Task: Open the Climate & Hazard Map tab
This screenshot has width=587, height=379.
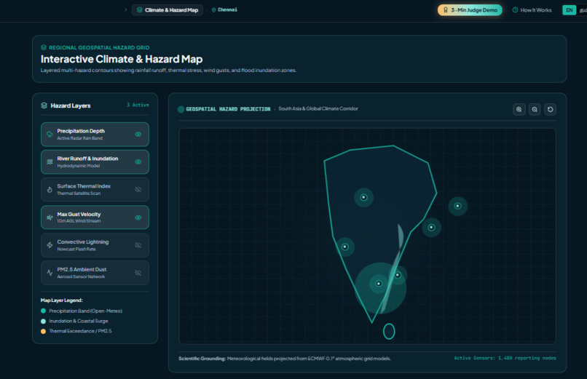Action: point(168,10)
